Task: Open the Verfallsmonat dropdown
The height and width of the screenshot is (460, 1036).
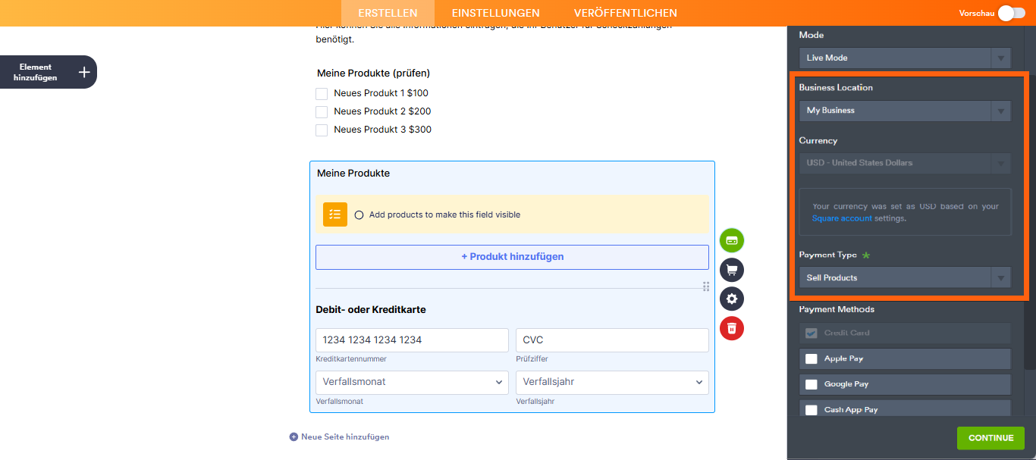Action: pyautogui.click(x=412, y=382)
